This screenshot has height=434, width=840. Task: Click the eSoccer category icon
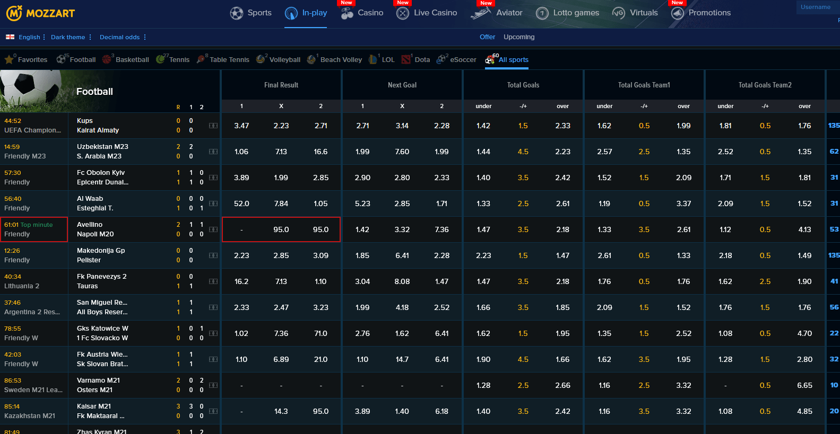441,59
